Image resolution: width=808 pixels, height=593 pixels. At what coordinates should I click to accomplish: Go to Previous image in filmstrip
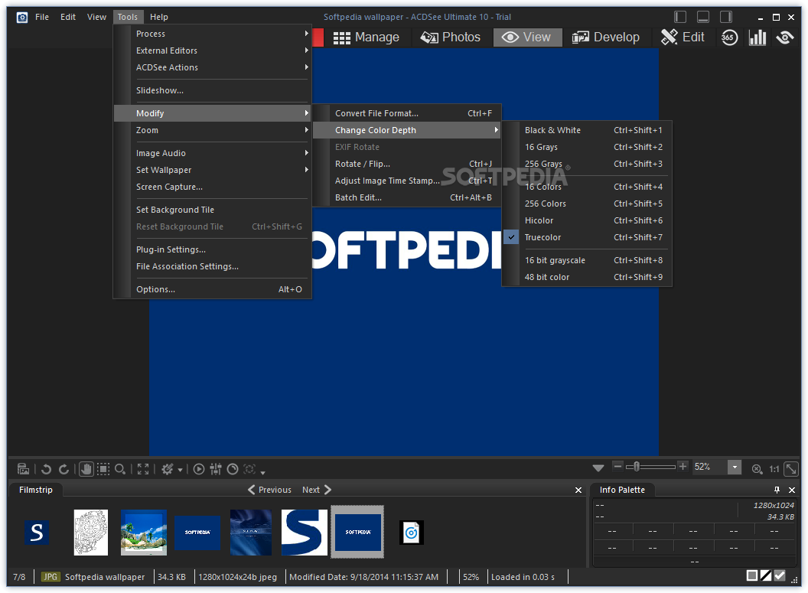(269, 490)
